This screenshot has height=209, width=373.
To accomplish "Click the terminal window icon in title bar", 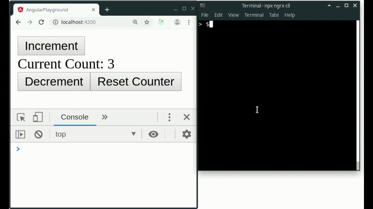I will click(203, 5).
